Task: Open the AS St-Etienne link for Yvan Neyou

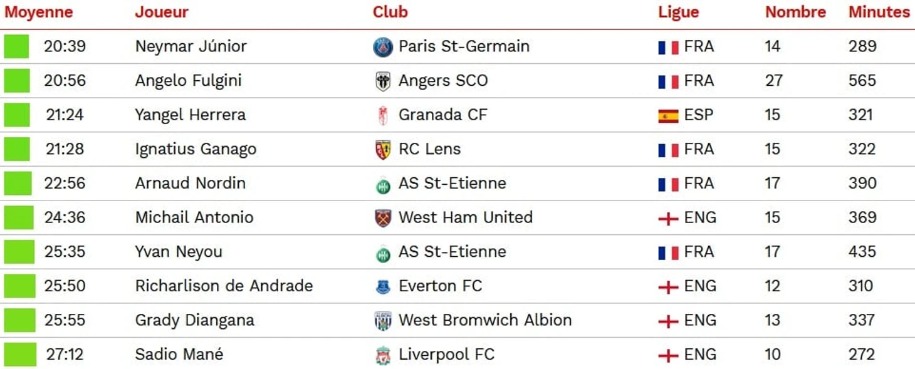Action: coord(452,252)
